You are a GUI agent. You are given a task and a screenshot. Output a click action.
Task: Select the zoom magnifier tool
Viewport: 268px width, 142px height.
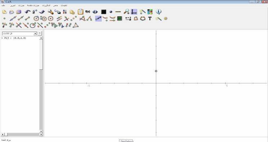click(126, 11)
